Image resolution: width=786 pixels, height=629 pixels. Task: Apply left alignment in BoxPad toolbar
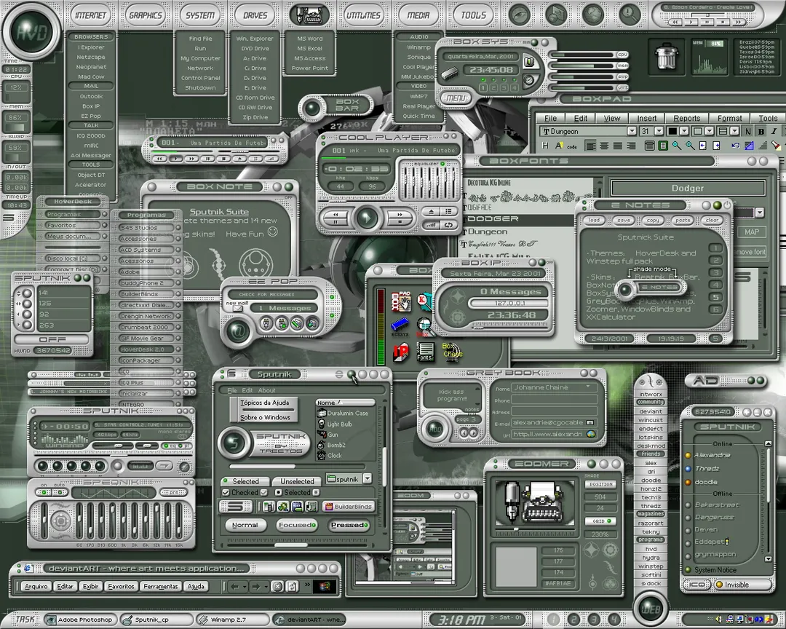591,146
